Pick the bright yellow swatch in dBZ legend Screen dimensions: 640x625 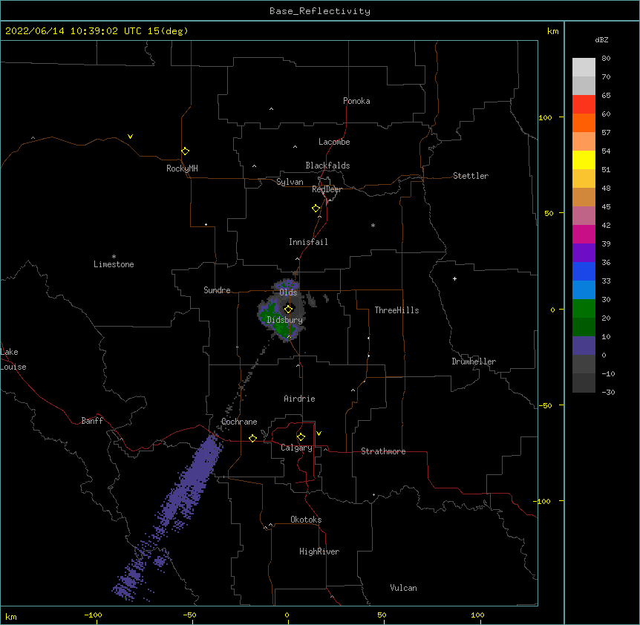(x=584, y=160)
